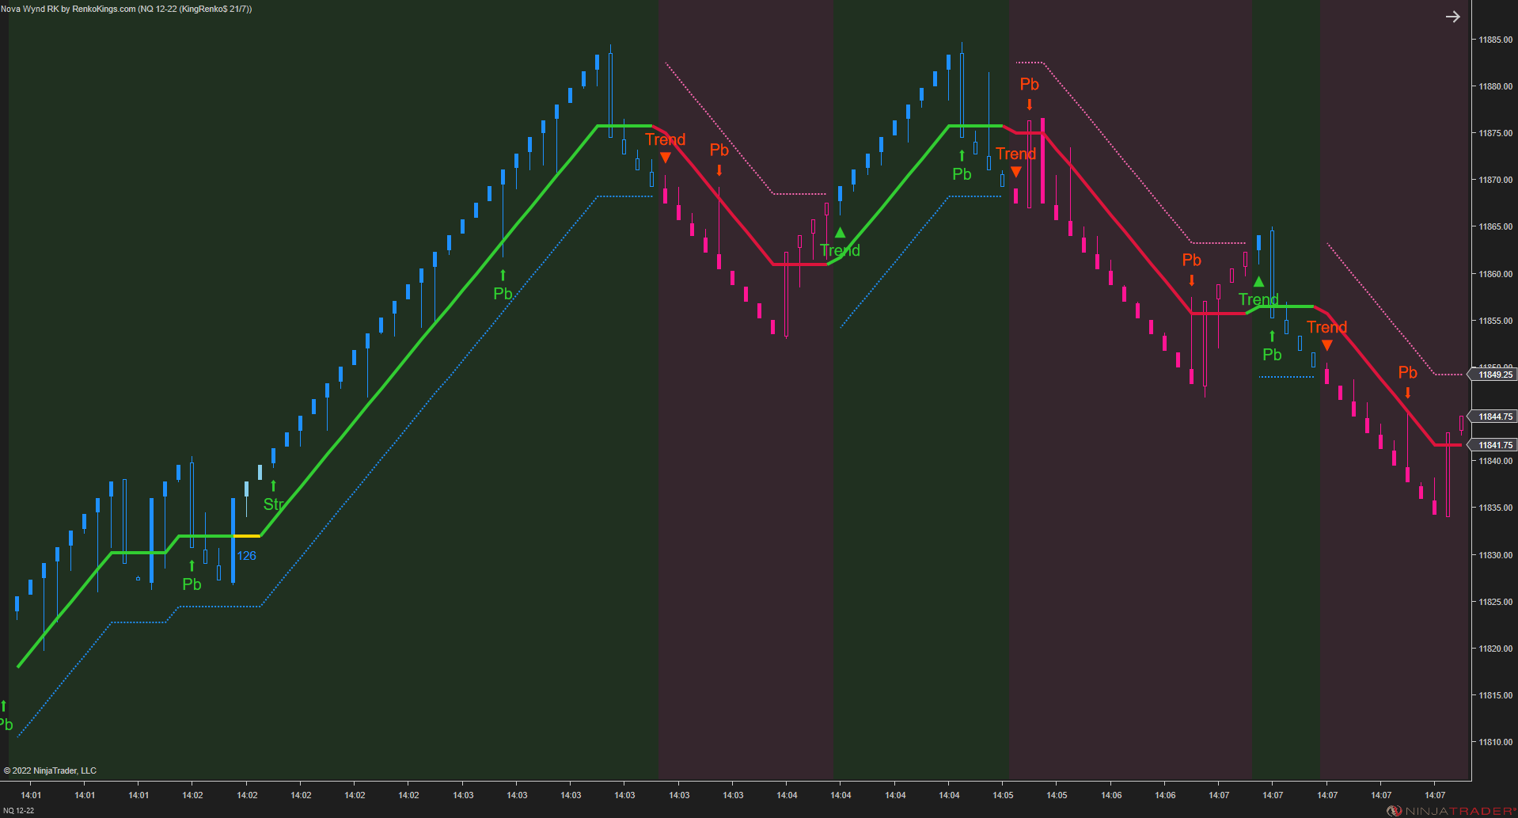This screenshot has width=1518, height=818.
Task: Click the yellow line segment labeled 126
Action: pyautogui.click(x=249, y=535)
